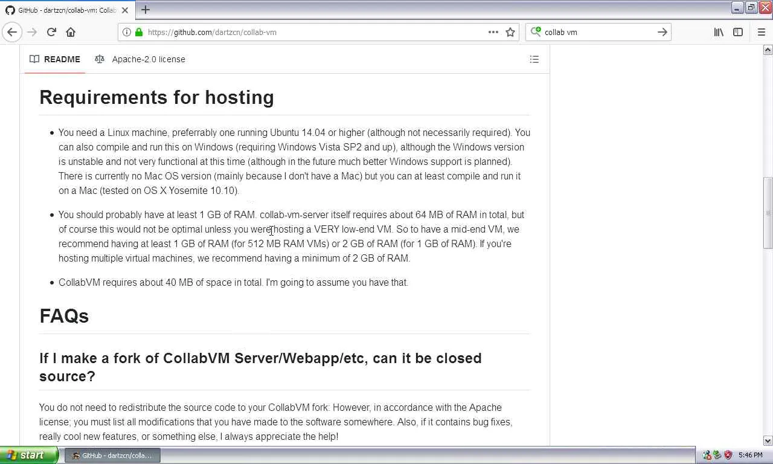Click the page scrollbar up arrow

click(768, 50)
